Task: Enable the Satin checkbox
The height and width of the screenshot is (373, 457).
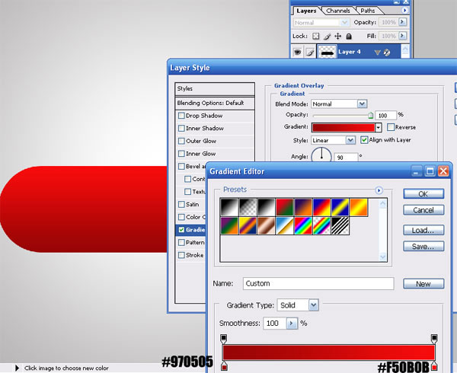Action: tap(181, 205)
